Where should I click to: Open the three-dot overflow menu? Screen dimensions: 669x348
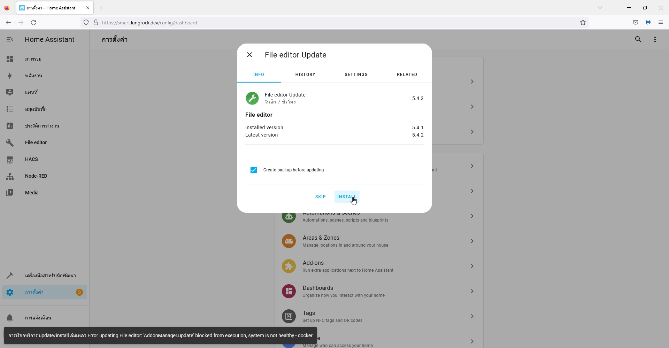655,39
